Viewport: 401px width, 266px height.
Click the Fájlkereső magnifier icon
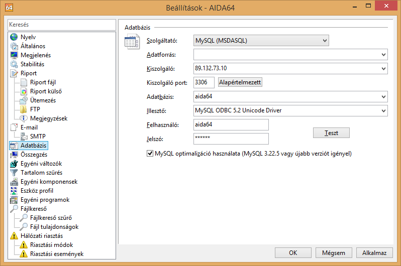pos(14,209)
